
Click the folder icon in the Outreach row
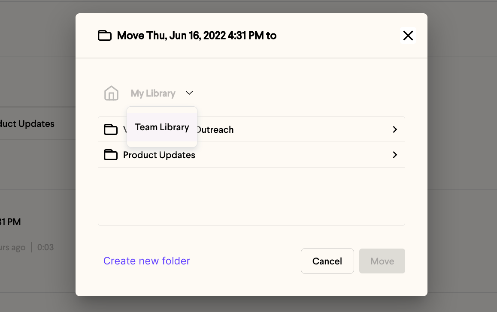(x=111, y=129)
